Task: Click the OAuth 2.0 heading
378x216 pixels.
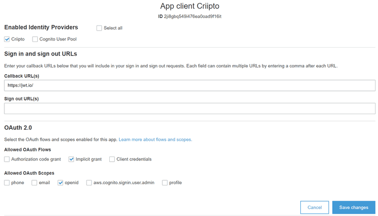Action: [18, 127]
